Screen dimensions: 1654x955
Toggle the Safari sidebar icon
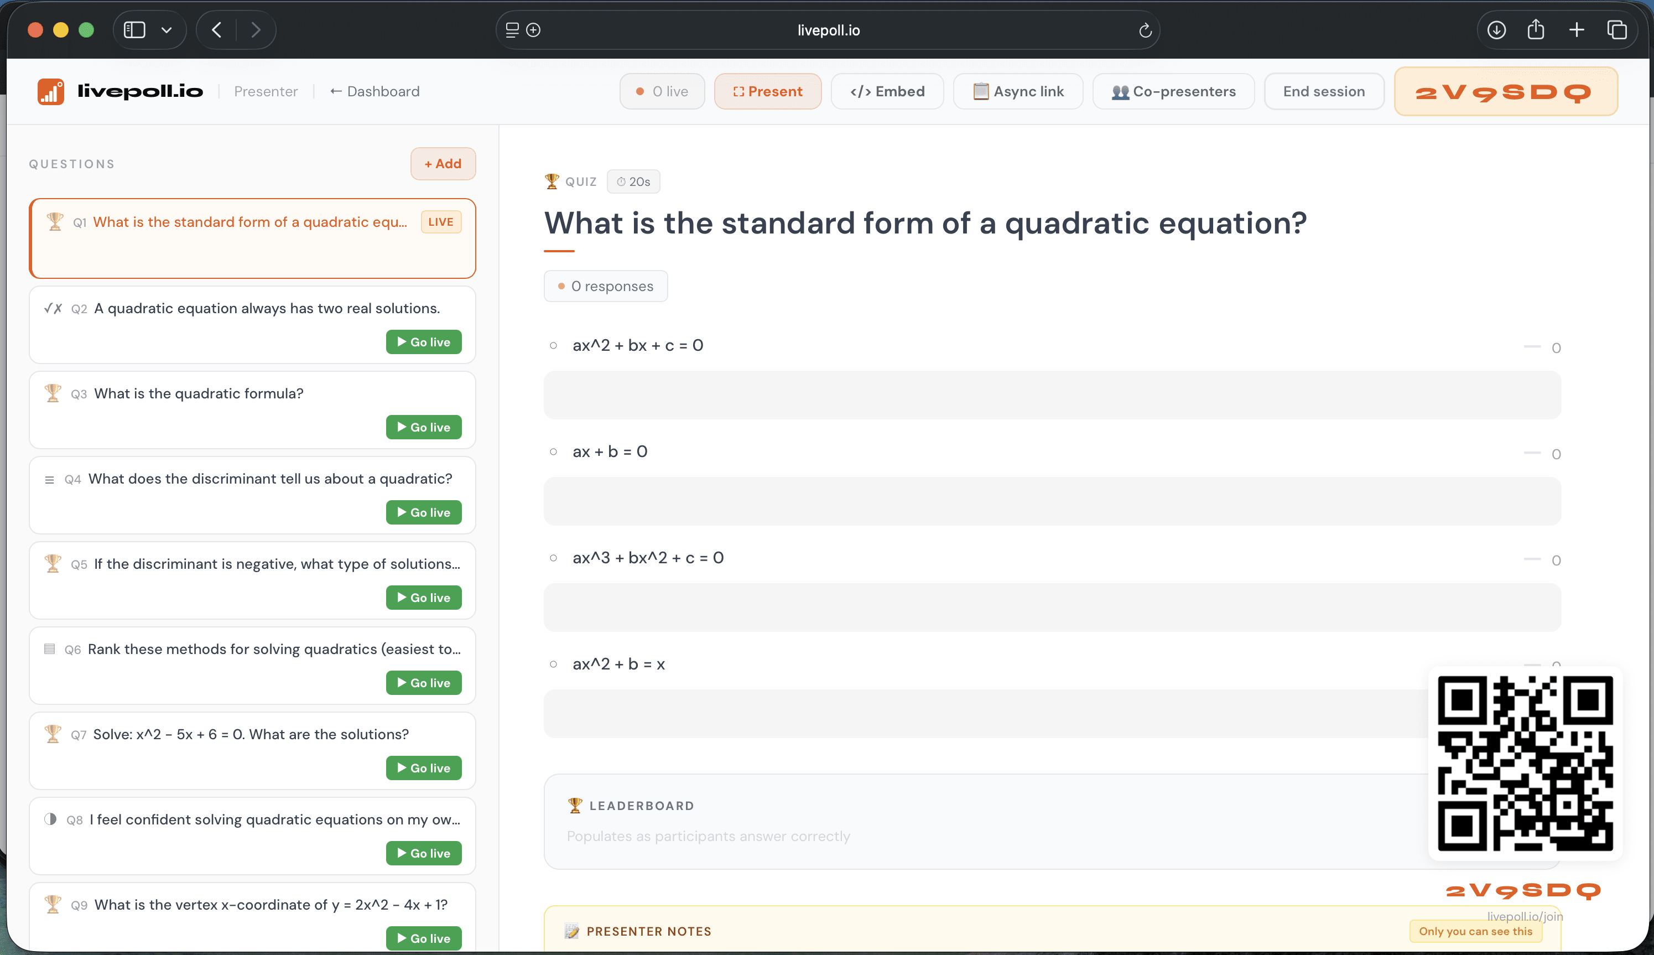134,30
